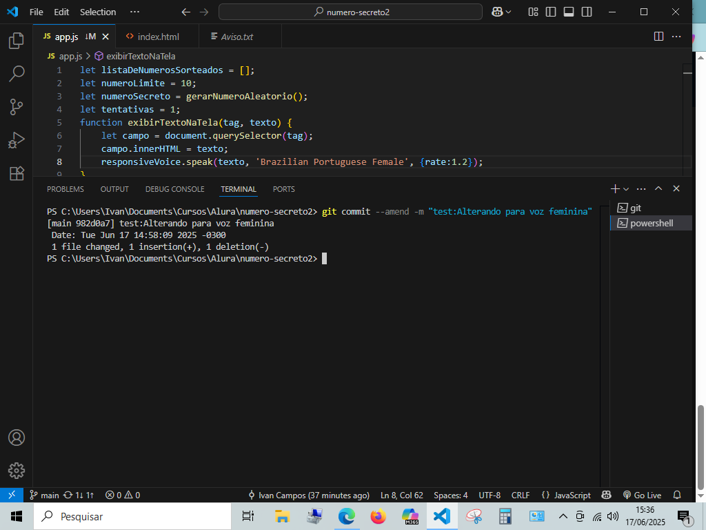Click the Pesquisar taskbar search box
706x530 pixels.
pos(132,516)
